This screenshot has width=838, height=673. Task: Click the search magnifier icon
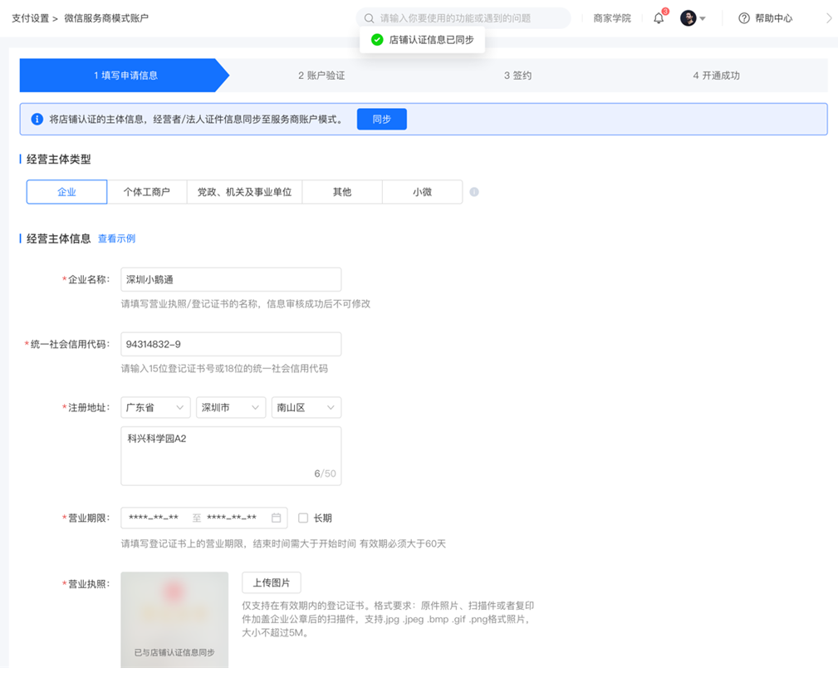pos(370,18)
